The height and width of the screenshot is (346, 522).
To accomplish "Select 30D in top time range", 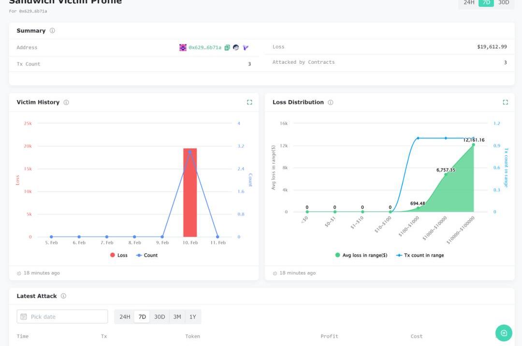I will (x=504, y=2).
